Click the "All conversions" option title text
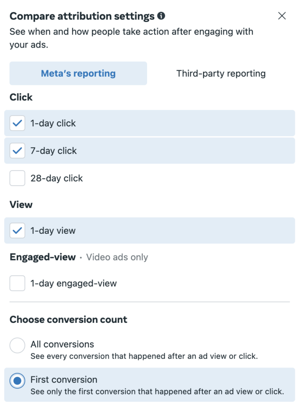This screenshot has height=406, width=300. coord(62,344)
